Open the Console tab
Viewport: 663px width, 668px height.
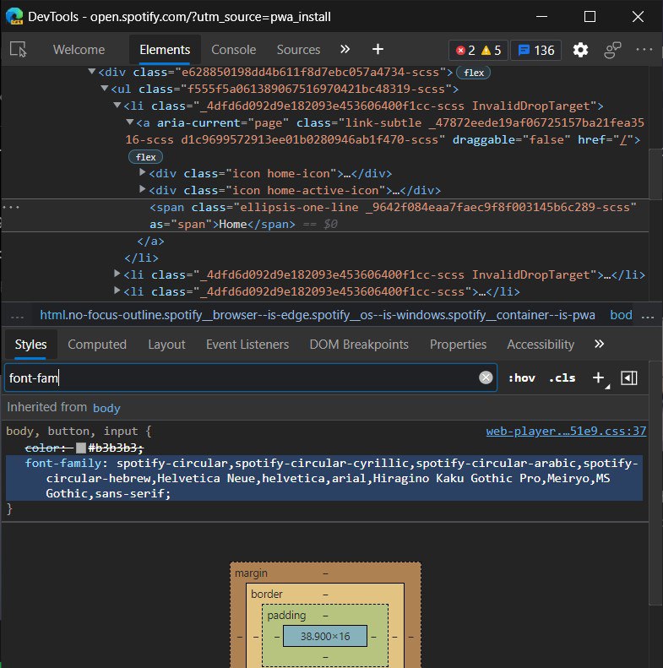click(233, 50)
